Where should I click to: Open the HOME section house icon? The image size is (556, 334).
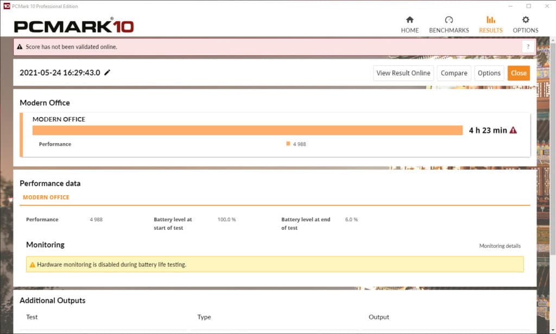(409, 20)
